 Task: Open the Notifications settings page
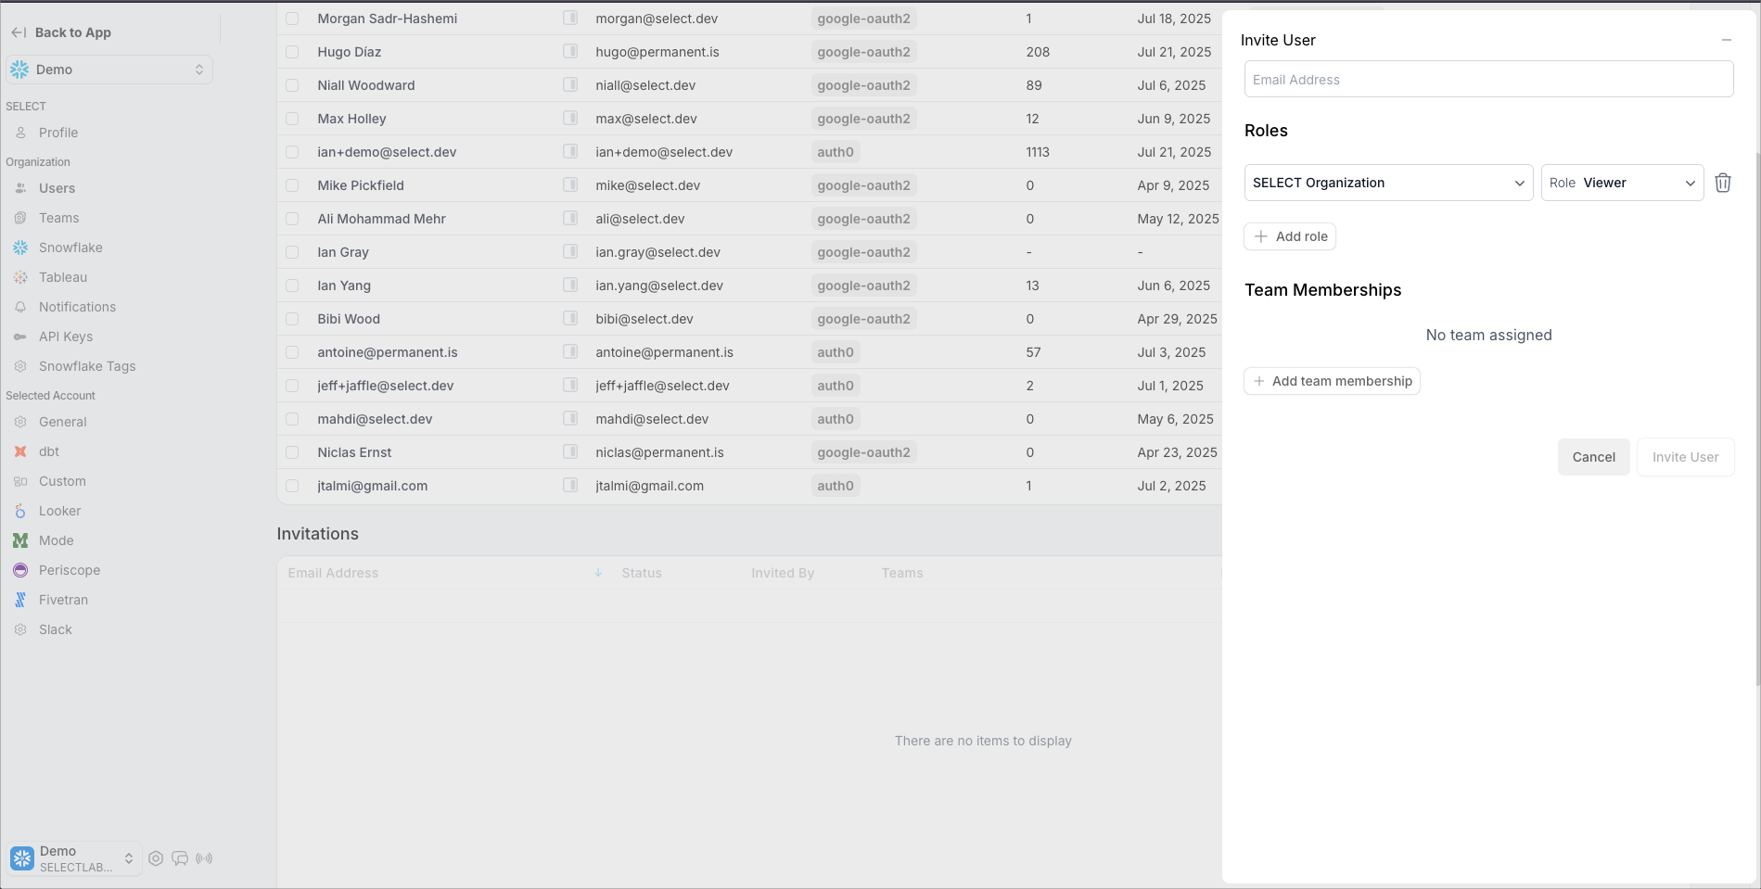click(x=77, y=307)
